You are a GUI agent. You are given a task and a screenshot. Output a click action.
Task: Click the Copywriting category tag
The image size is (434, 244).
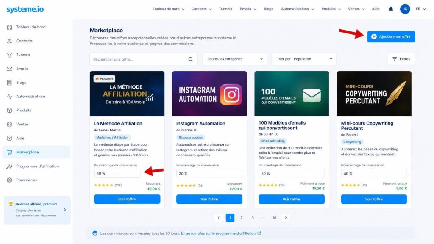click(x=352, y=142)
